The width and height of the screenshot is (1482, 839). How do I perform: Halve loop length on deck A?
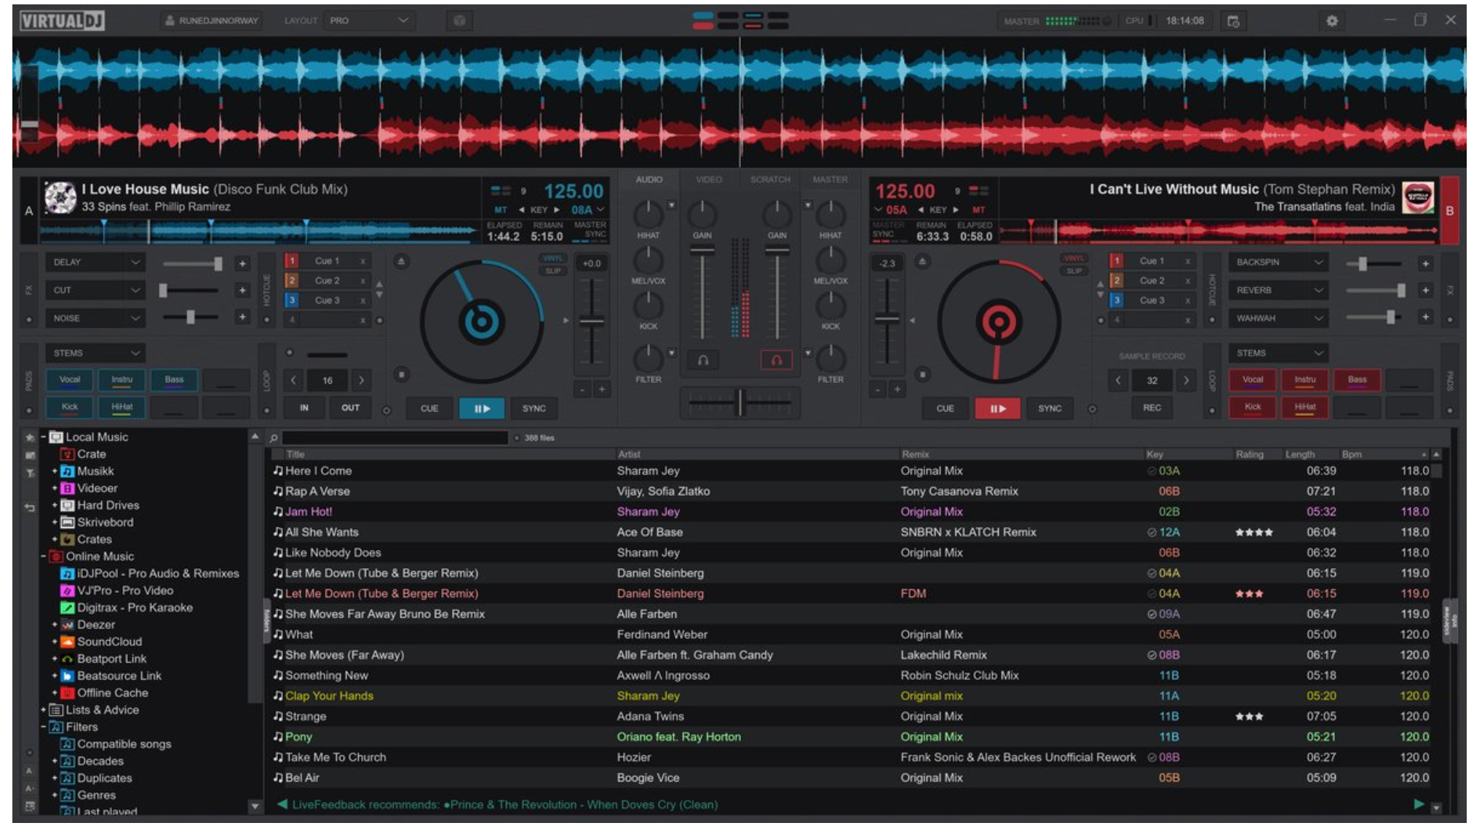[x=293, y=380]
